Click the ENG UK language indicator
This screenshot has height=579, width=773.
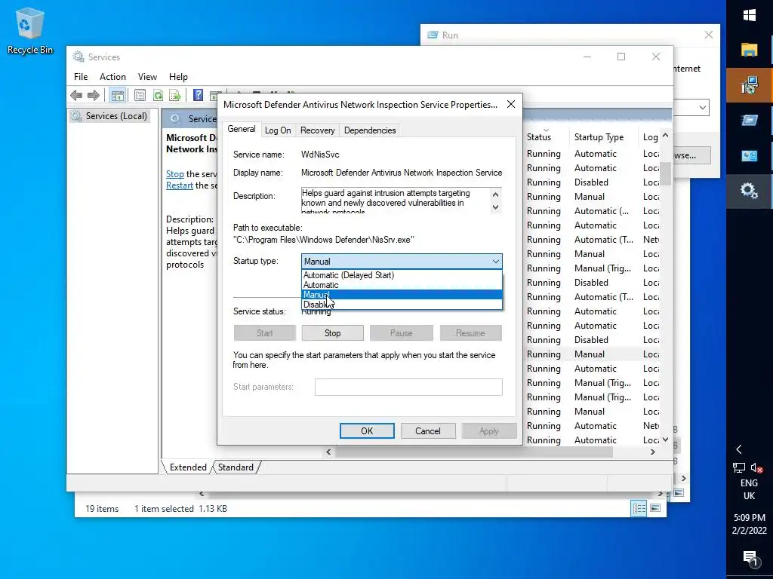(749, 489)
